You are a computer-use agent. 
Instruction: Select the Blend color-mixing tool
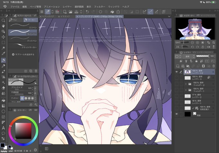tap(3, 93)
